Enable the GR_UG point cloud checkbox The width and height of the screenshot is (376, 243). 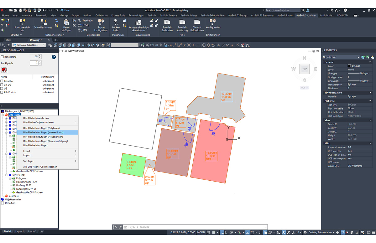point(3,84)
